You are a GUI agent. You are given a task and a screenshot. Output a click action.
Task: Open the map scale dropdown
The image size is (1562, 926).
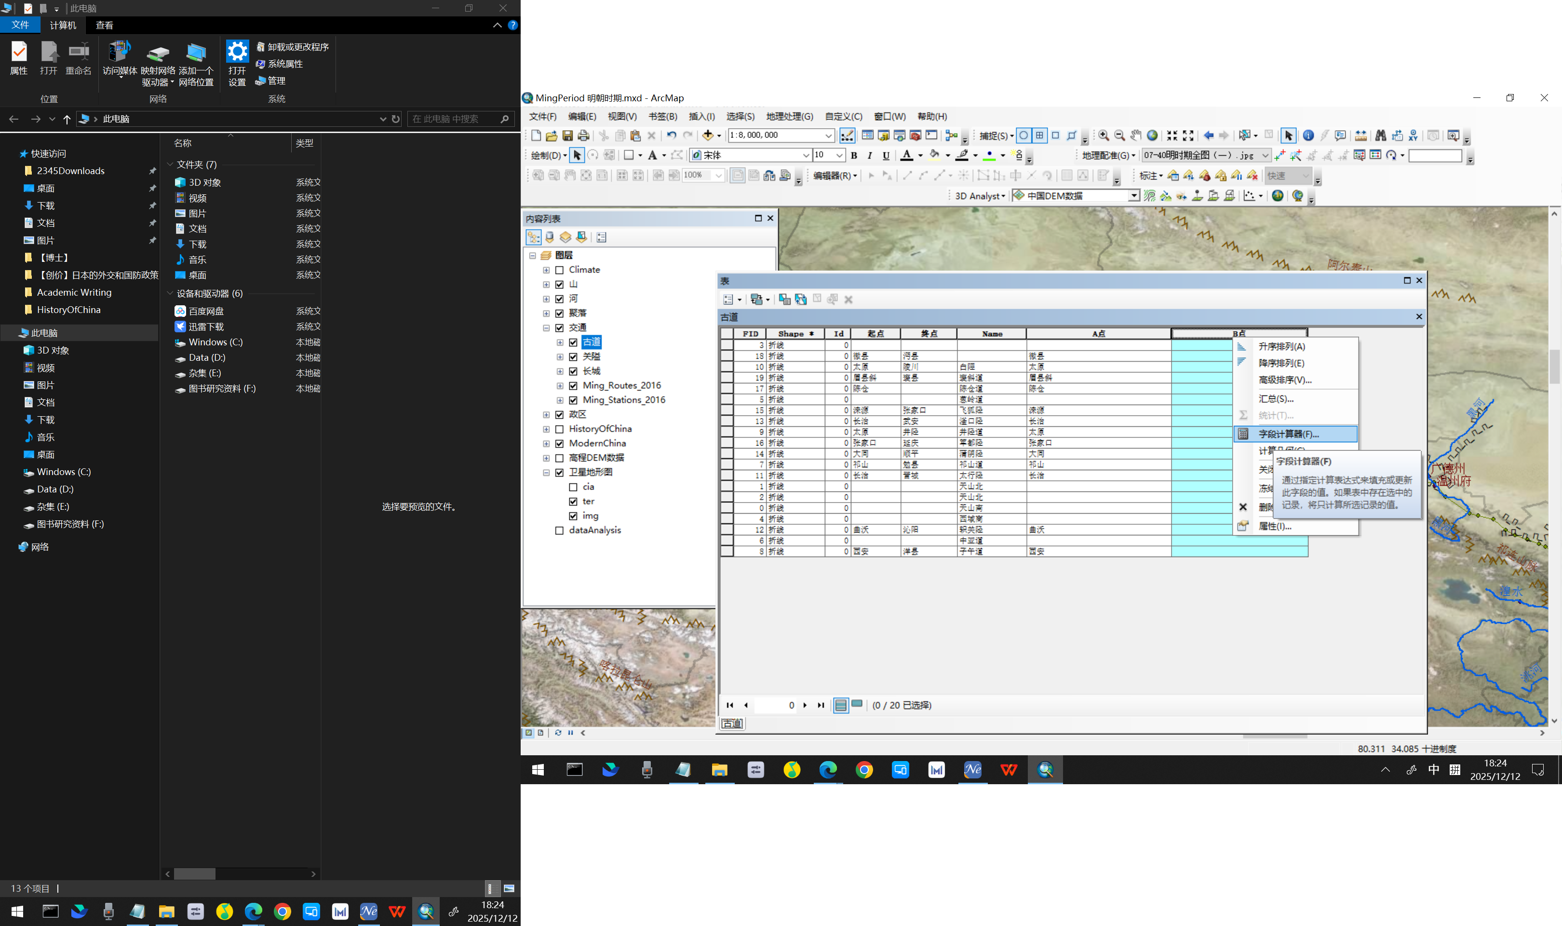pyautogui.click(x=829, y=136)
